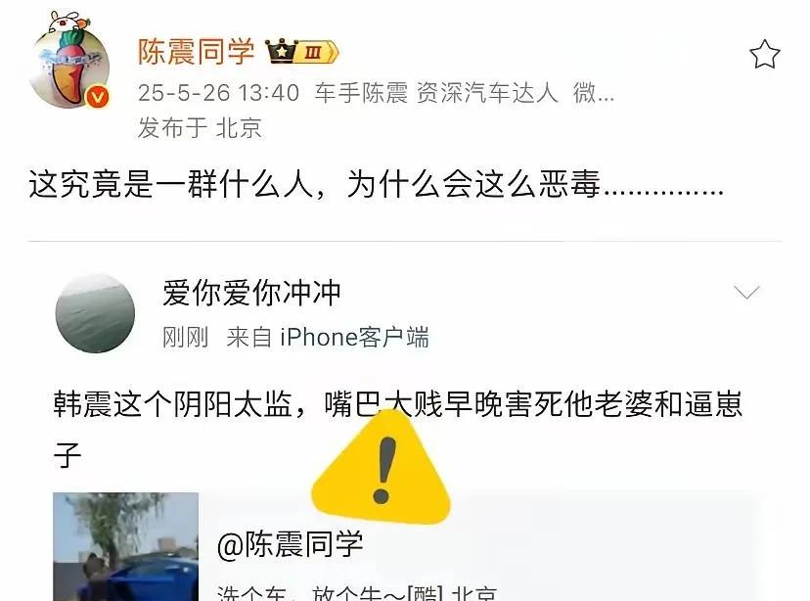Open quoted post text 洗个车，放个生
The height and width of the screenshot is (601, 810).
pos(356,593)
